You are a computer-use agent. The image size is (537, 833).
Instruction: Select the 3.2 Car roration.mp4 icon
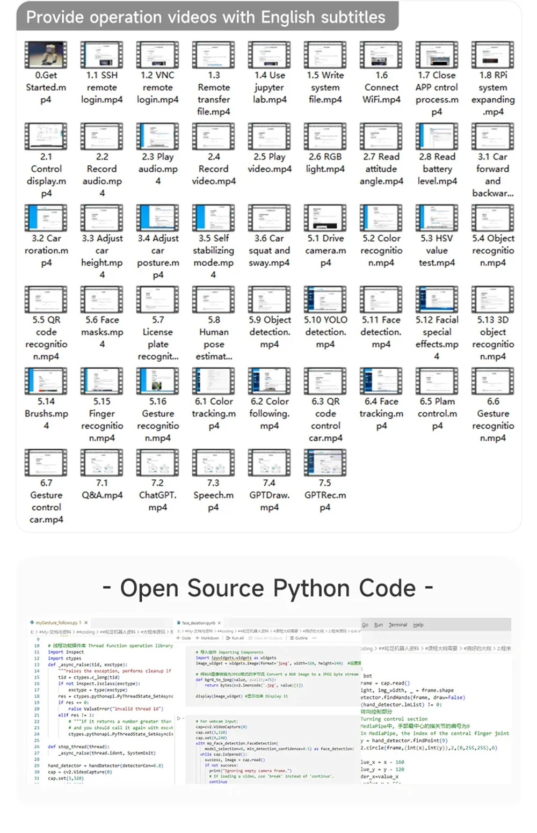(x=46, y=218)
